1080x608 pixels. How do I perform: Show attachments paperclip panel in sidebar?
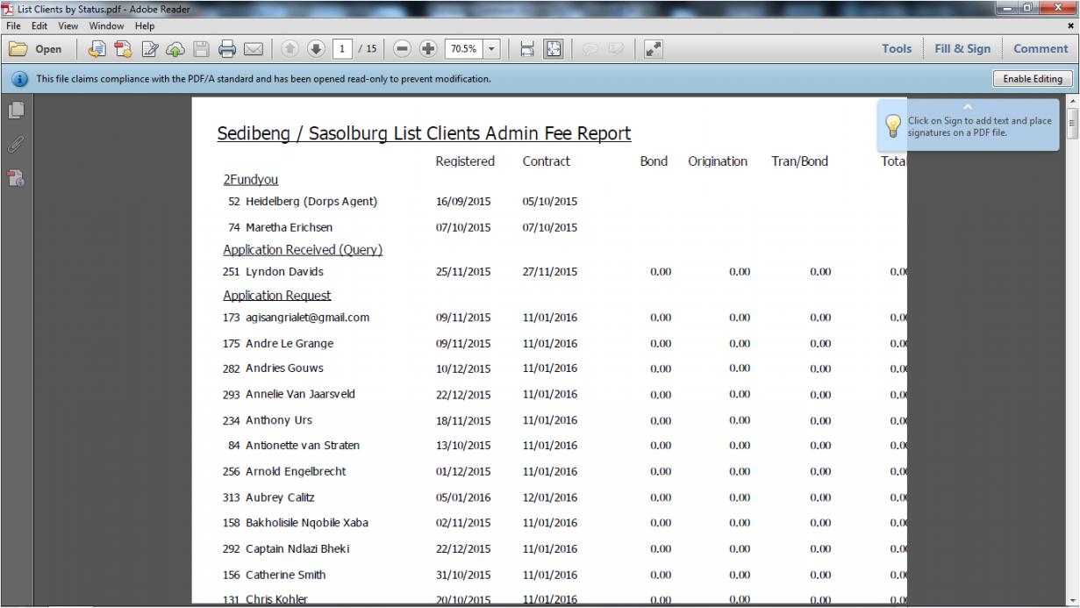pos(16,145)
